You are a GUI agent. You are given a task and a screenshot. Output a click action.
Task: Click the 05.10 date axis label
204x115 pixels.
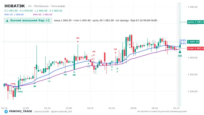112,108
